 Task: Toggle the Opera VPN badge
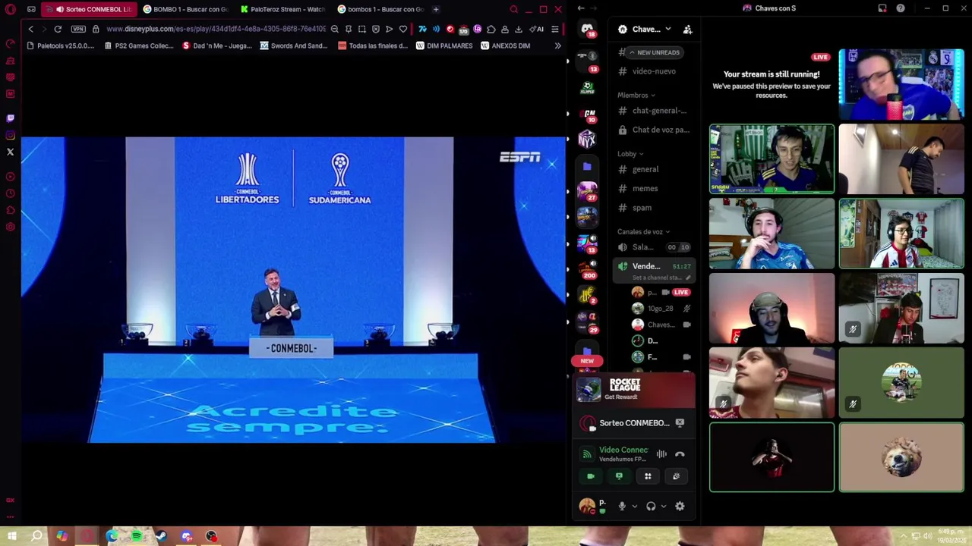[x=78, y=29]
